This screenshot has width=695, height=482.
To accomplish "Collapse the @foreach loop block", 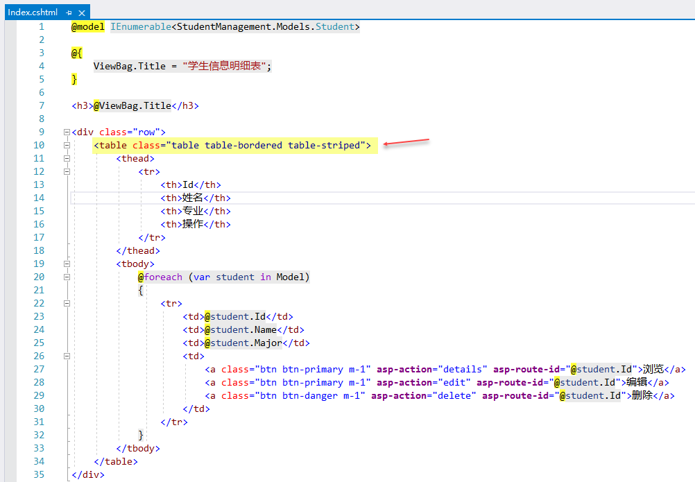I will click(66, 277).
